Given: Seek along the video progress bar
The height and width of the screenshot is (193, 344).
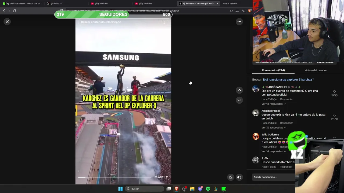Looking at the screenshot, I should tap(115, 177).
